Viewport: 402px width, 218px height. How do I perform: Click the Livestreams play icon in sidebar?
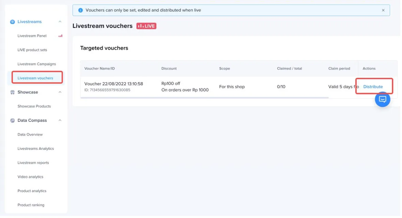[12, 22]
